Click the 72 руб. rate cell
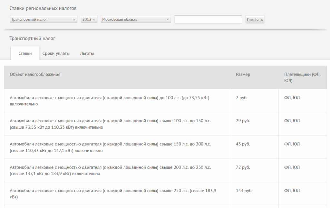The width and height of the screenshot is (330, 208). coord(243,167)
